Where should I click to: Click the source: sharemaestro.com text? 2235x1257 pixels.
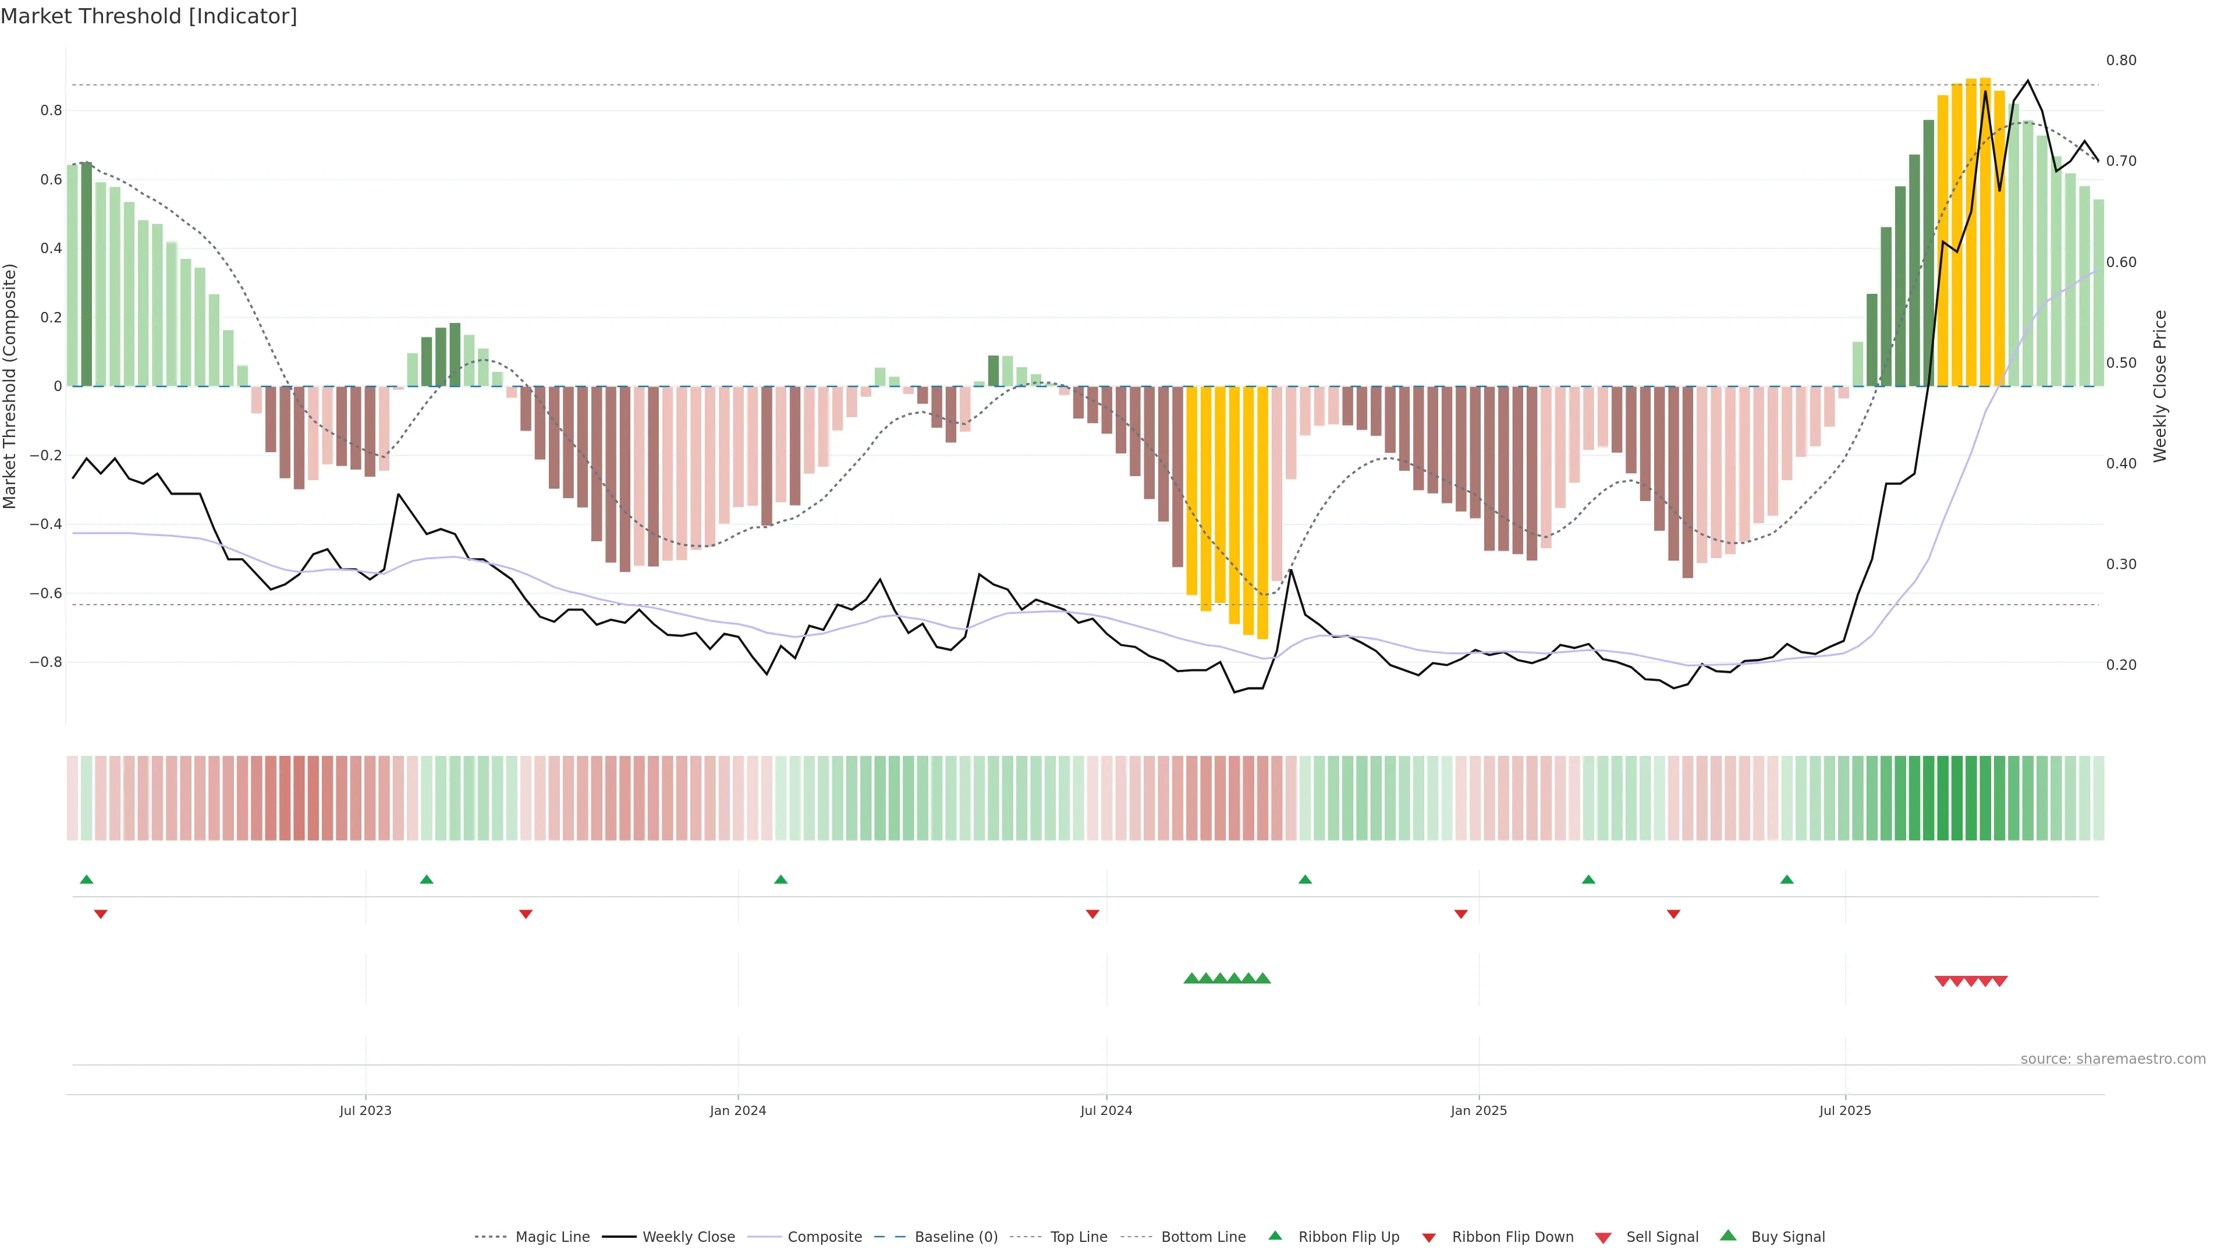click(2113, 1059)
